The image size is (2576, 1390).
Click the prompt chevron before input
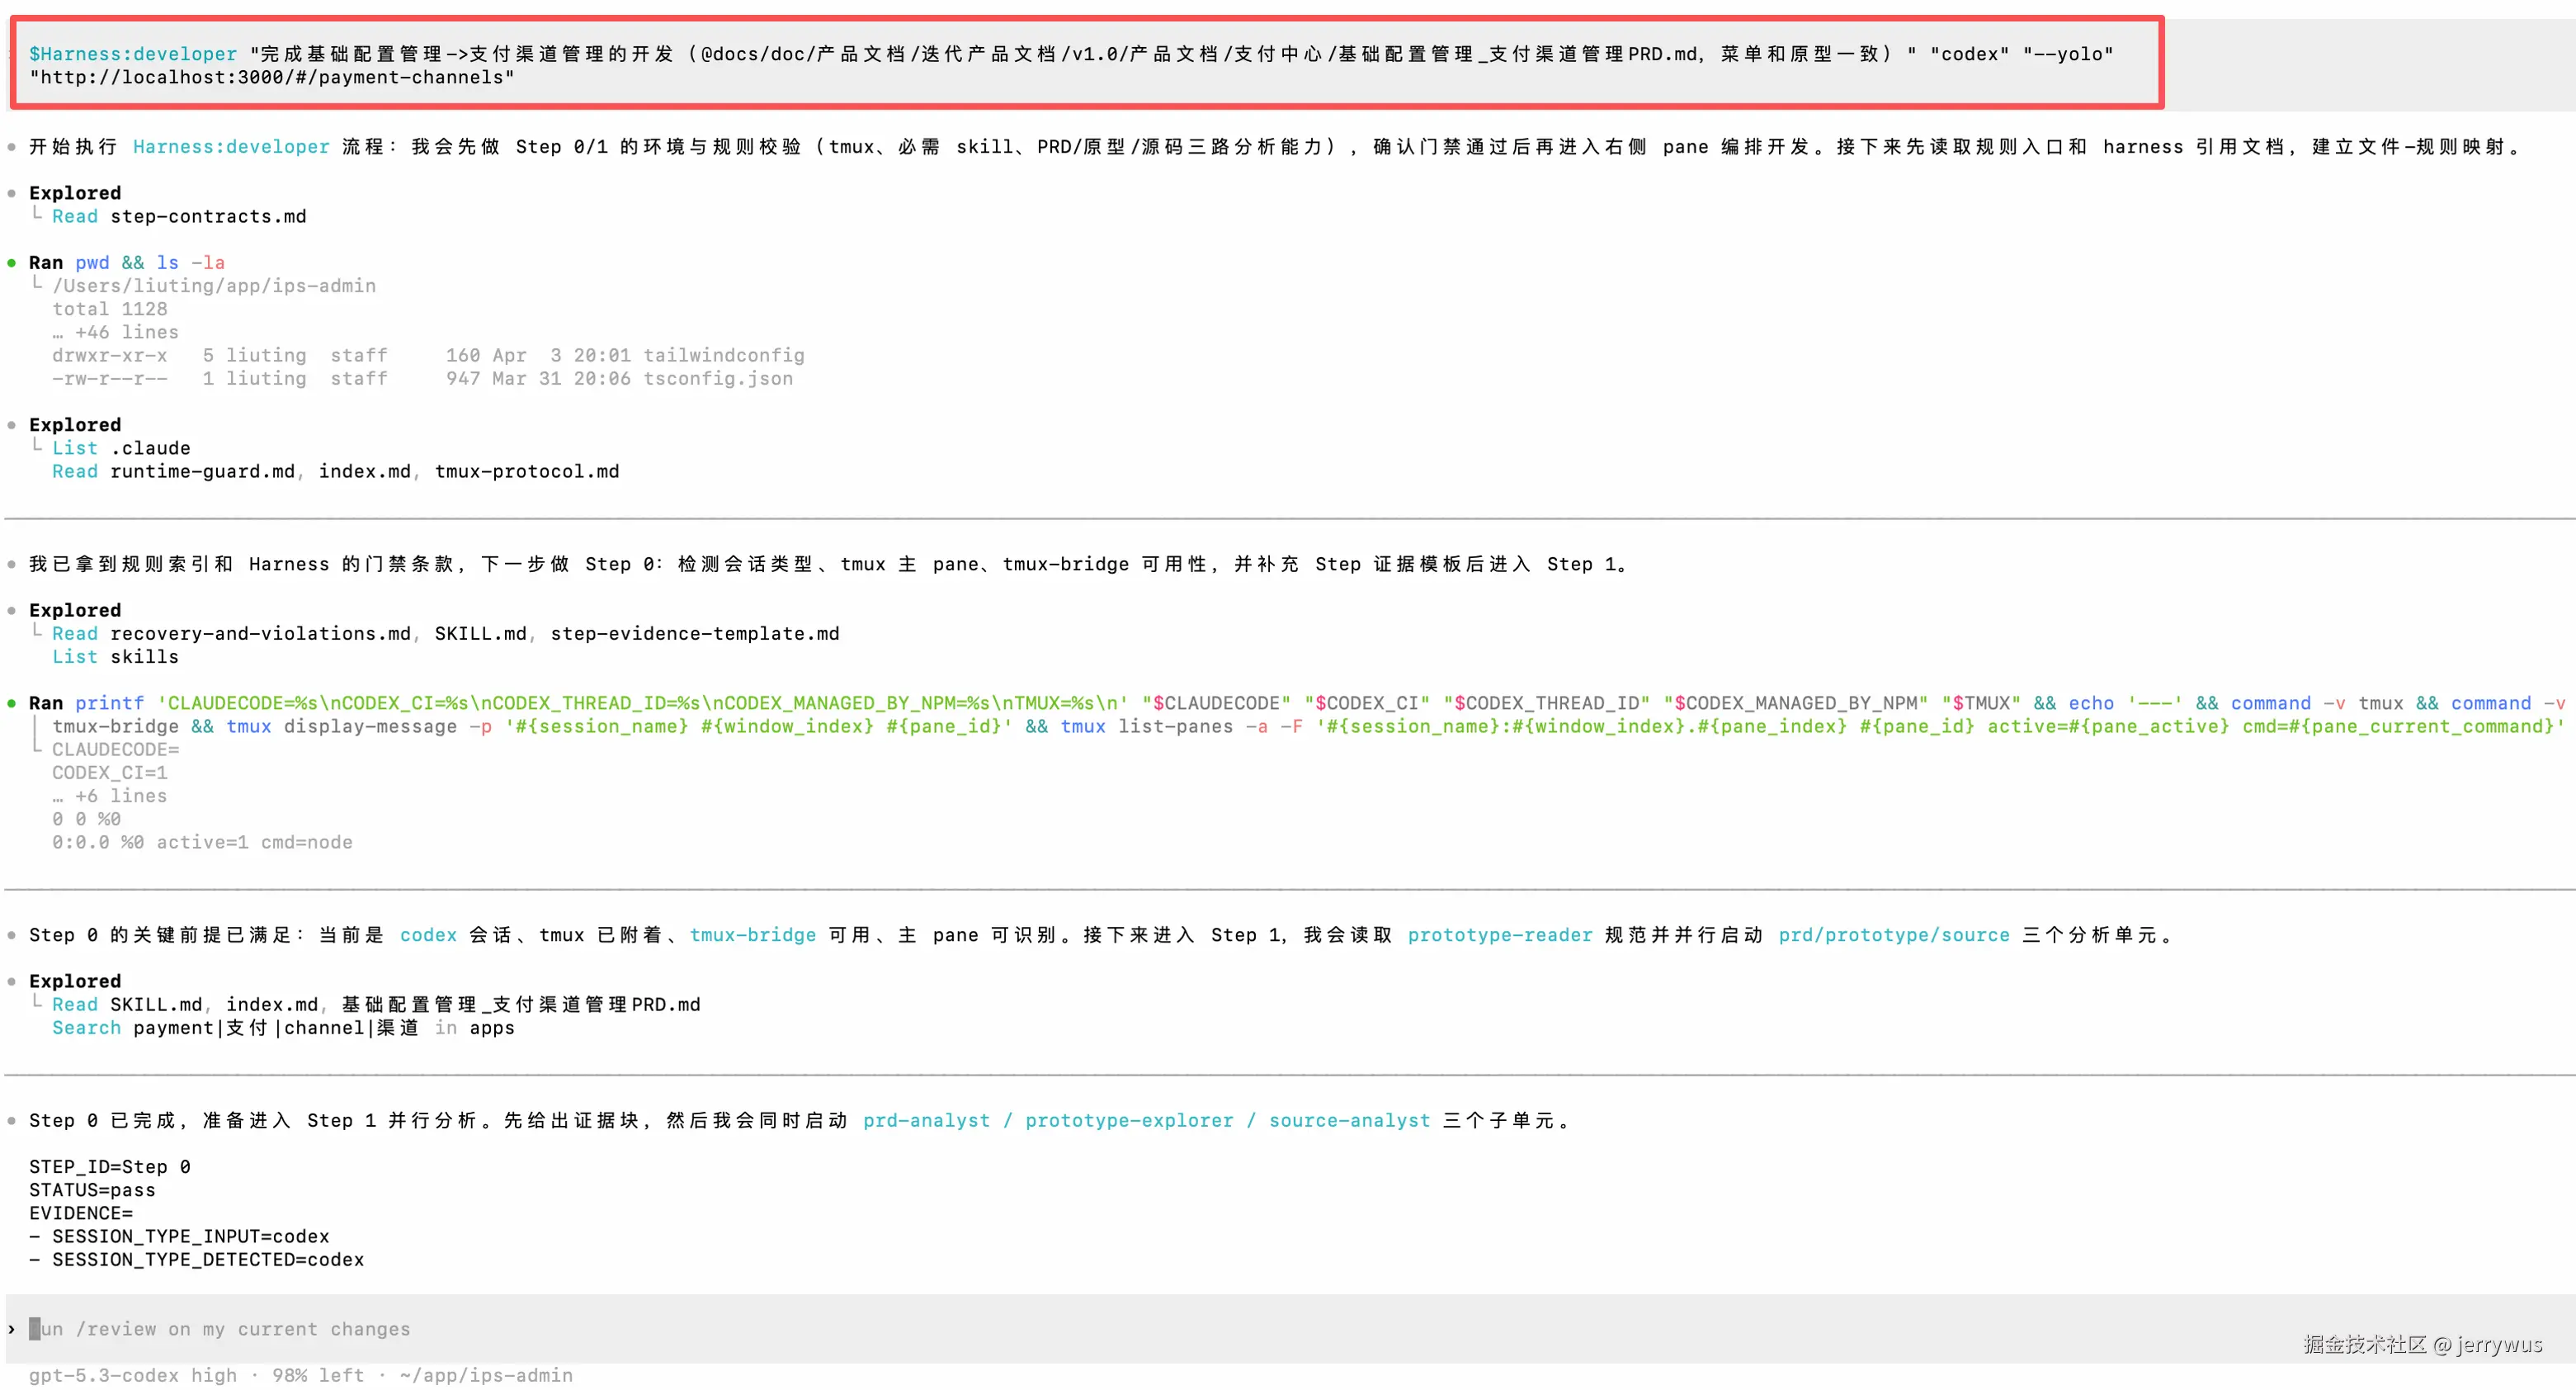11,1329
